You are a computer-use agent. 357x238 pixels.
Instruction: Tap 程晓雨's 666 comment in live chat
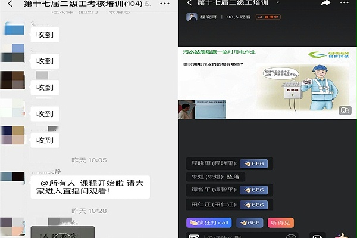(x=229, y=163)
